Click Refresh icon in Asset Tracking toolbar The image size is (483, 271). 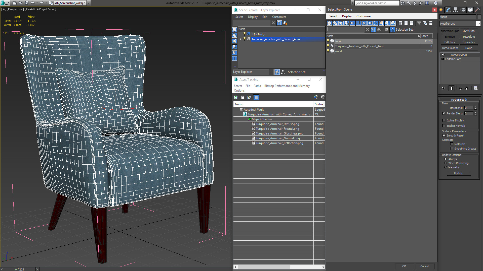click(x=236, y=97)
